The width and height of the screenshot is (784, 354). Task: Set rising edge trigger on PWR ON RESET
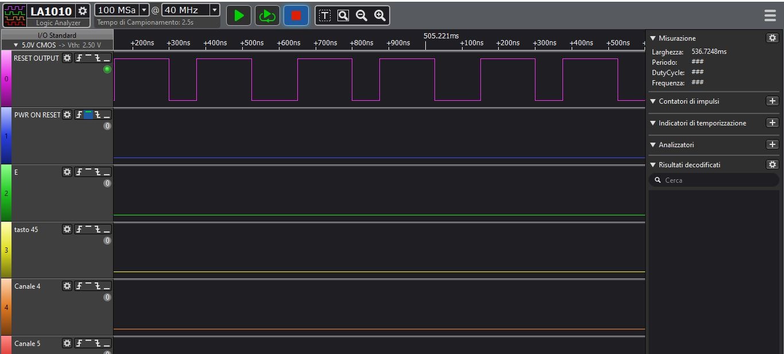[79, 115]
